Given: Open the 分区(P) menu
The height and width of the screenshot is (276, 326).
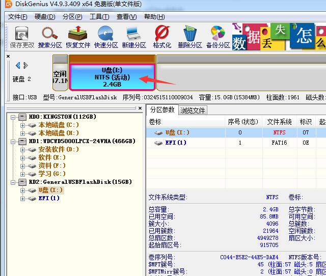Looking at the screenshot, I should (x=72, y=17).
